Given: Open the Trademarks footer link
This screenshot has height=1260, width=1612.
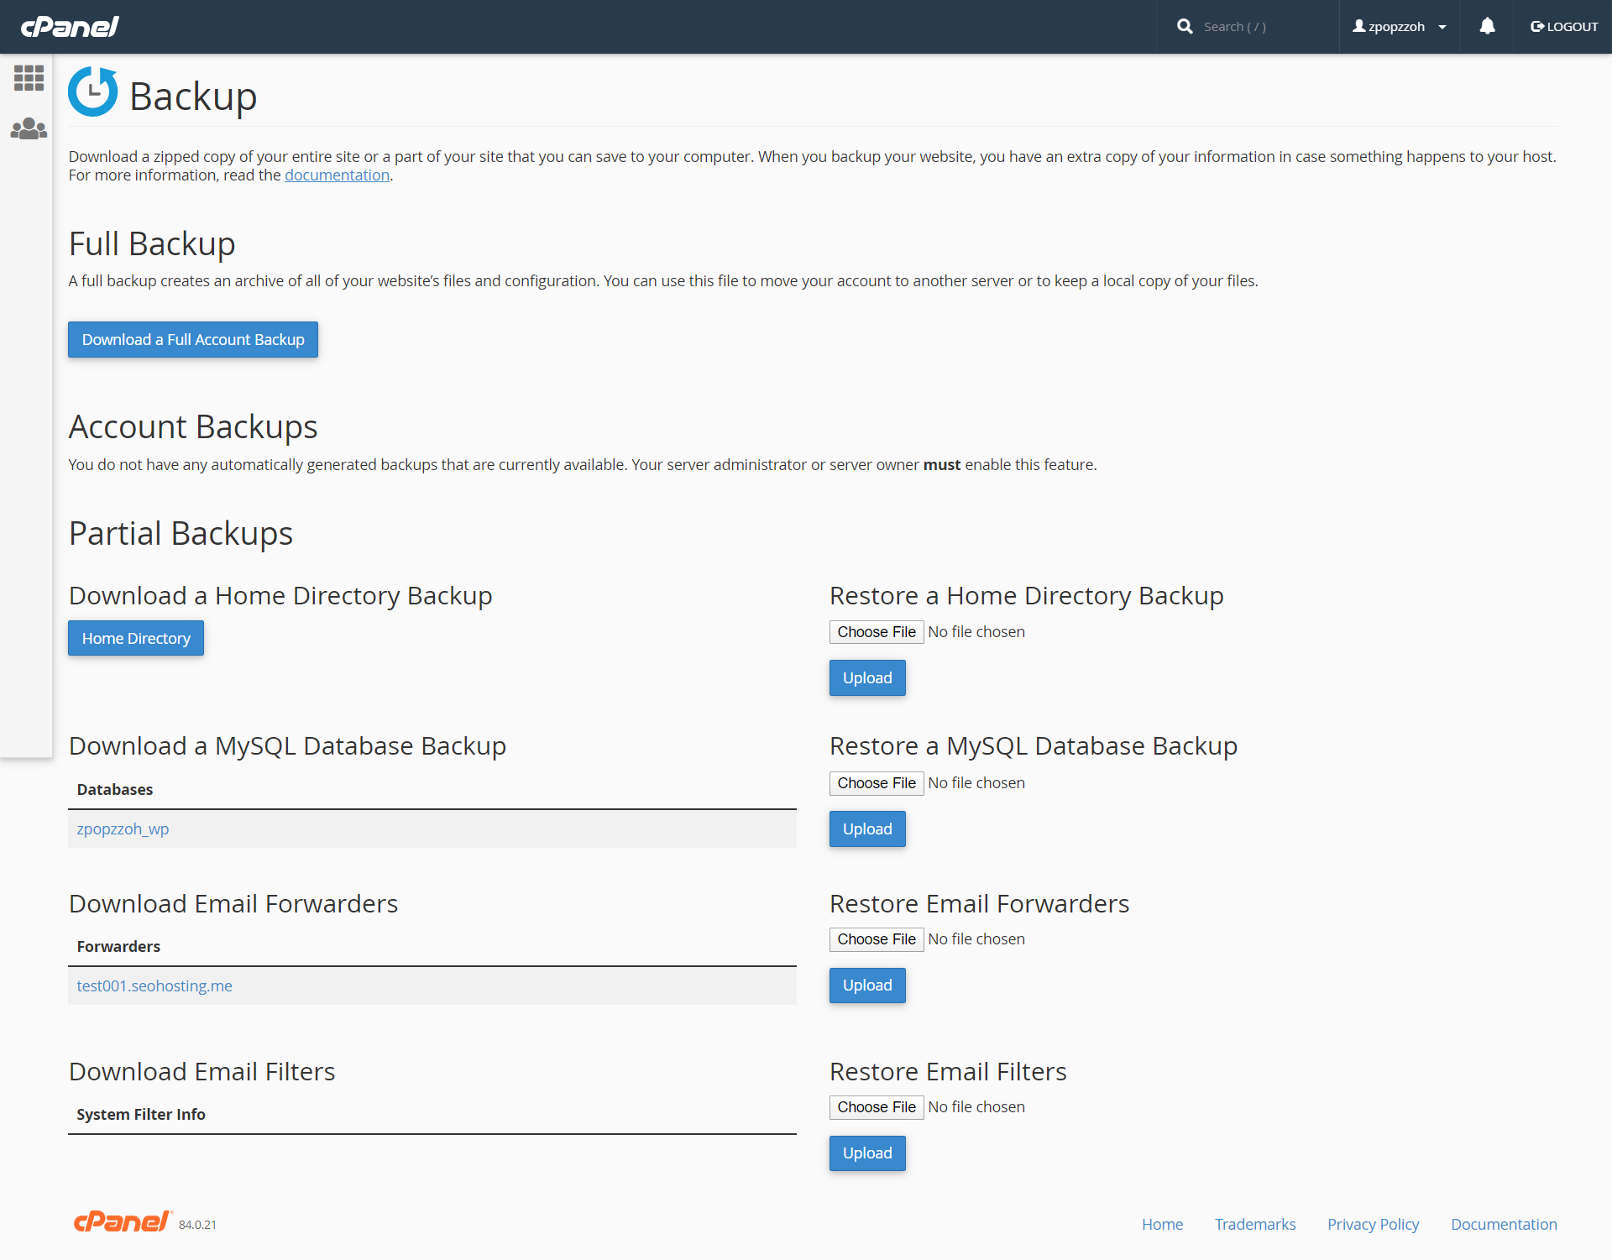Looking at the screenshot, I should (1255, 1224).
